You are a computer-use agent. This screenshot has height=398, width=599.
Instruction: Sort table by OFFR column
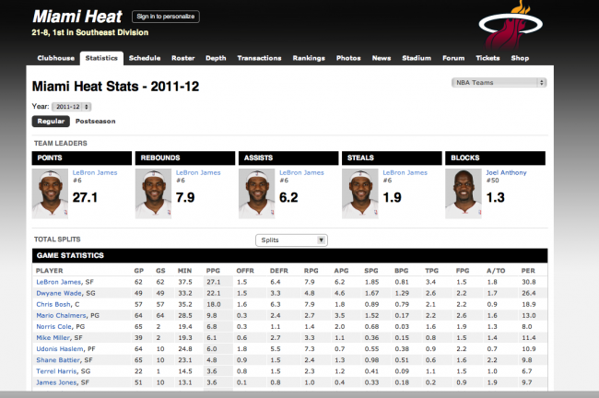245,271
